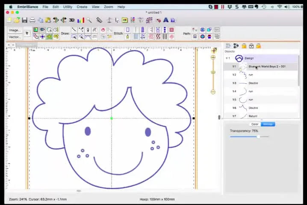Select the pen nib draw tool
The width and height of the screenshot is (307, 205).
pyautogui.click(x=88, y=30)
